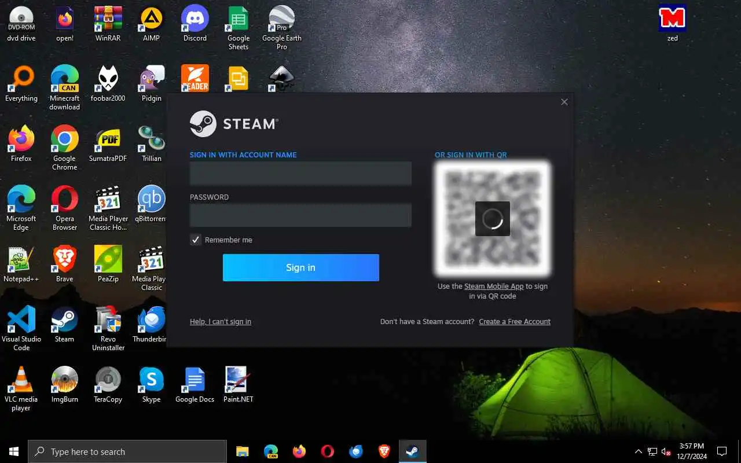
Task: Open the zed desktop icon
Action: [672, 24]
